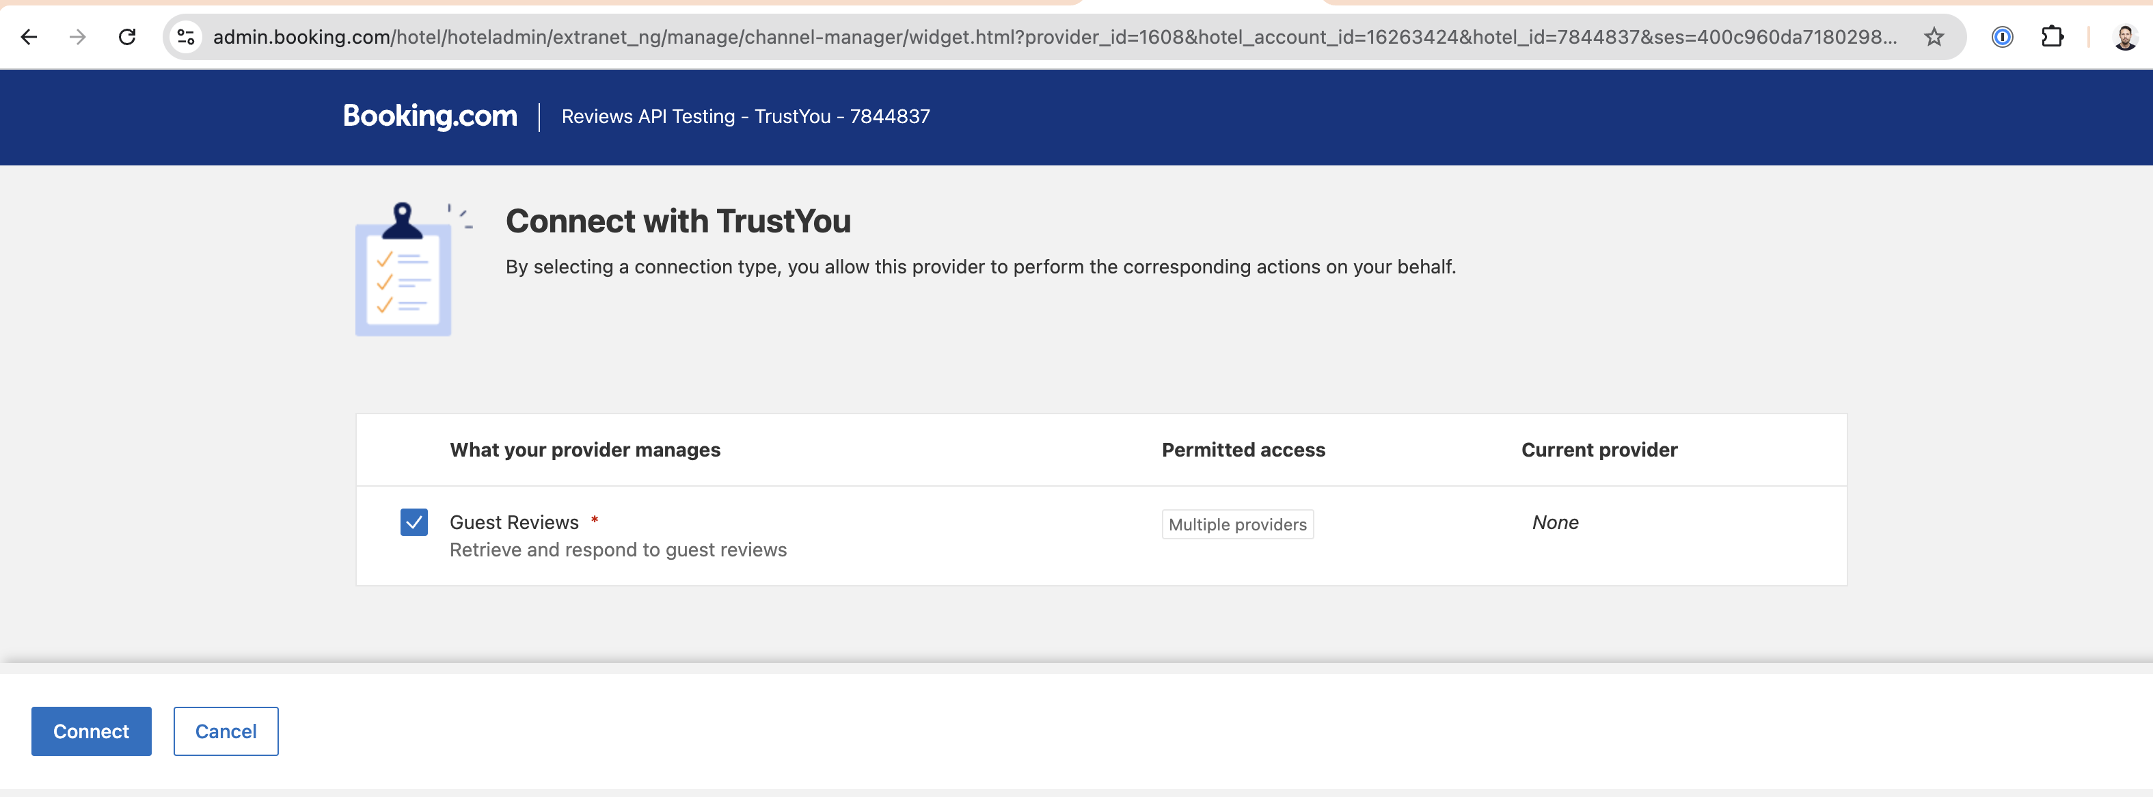The width and height of the screenshot is (2153, 797).
Task: Click the Multiple providers badge
Action: click(1237, 525)
